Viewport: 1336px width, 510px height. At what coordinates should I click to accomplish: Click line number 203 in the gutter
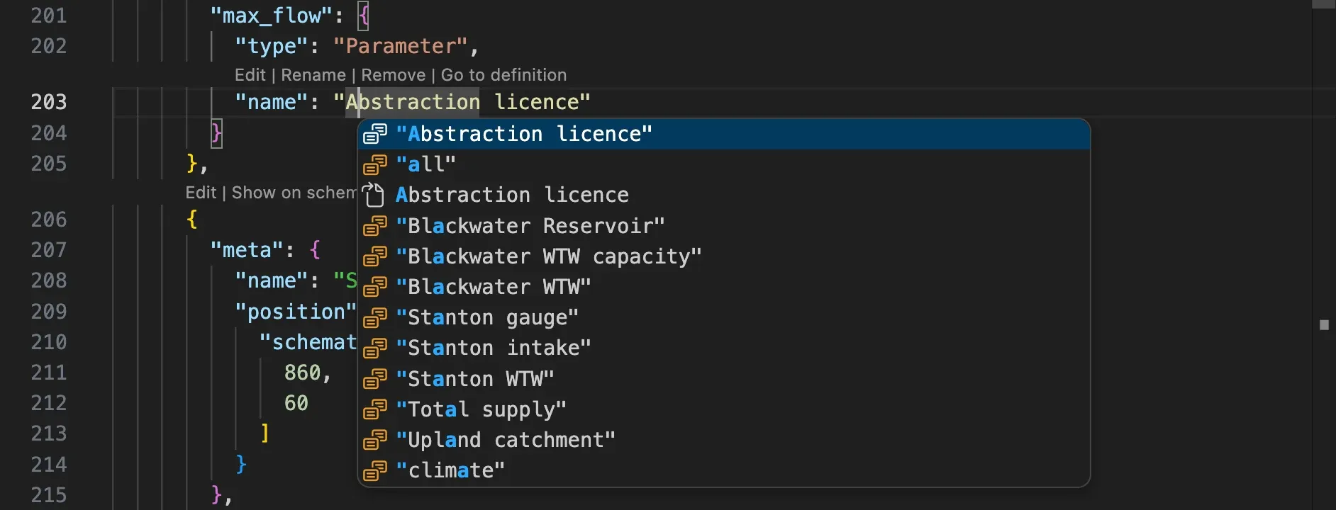coord(49,102)
